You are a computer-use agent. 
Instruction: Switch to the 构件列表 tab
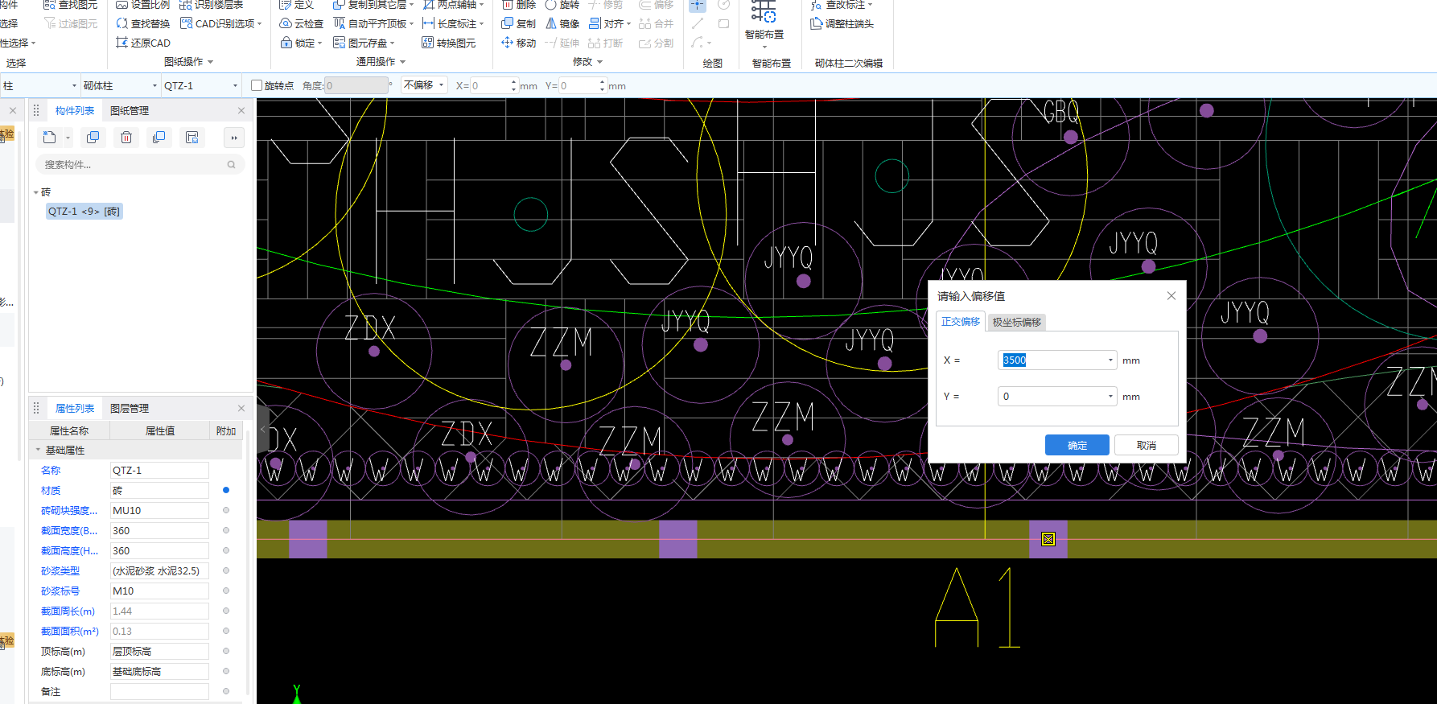pyautogui.click(x=75, y=111)
